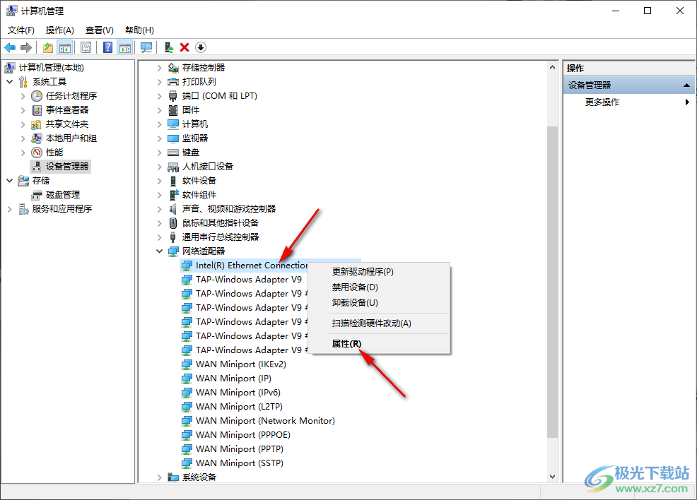This screenshot has height=500, width=697.
Task: Click the Forward arrow toolbar icon
Action: pos(26,47)
